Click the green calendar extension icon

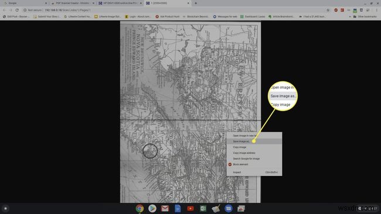click(355, 11)
